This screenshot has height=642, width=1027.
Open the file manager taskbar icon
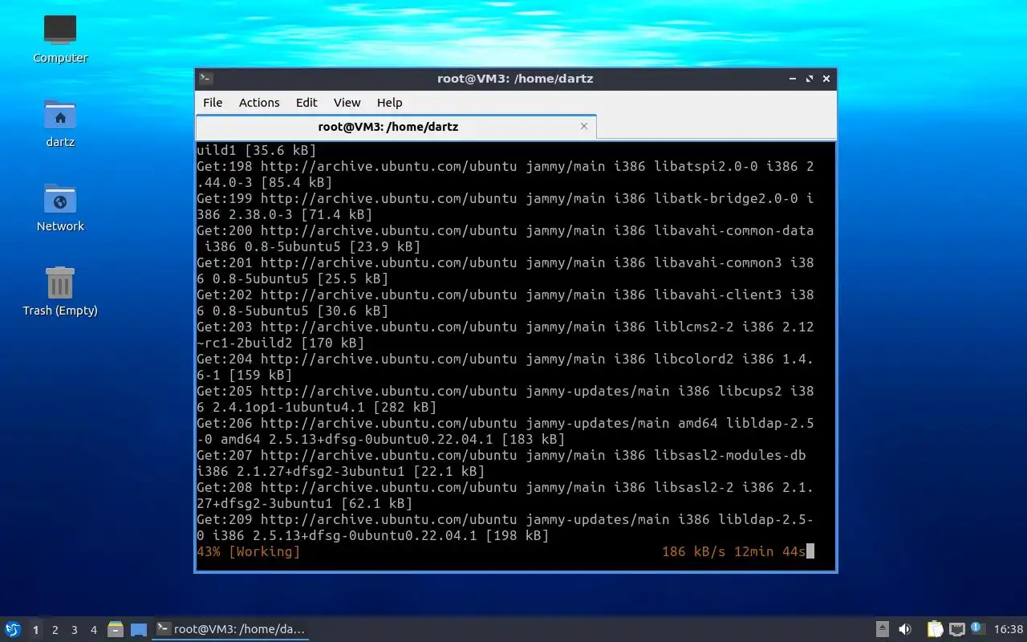point(116,629)
